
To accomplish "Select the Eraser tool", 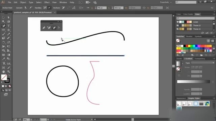I will pos(8,38).
